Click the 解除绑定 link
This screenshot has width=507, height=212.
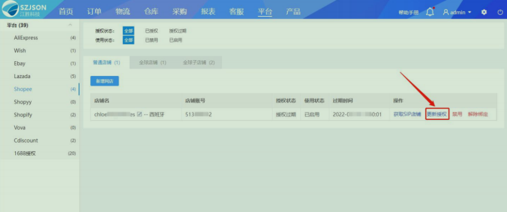[478, 114]
